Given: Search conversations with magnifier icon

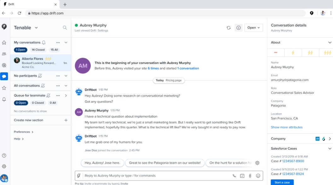Looking at the screenshot, I should pos(65,28).
